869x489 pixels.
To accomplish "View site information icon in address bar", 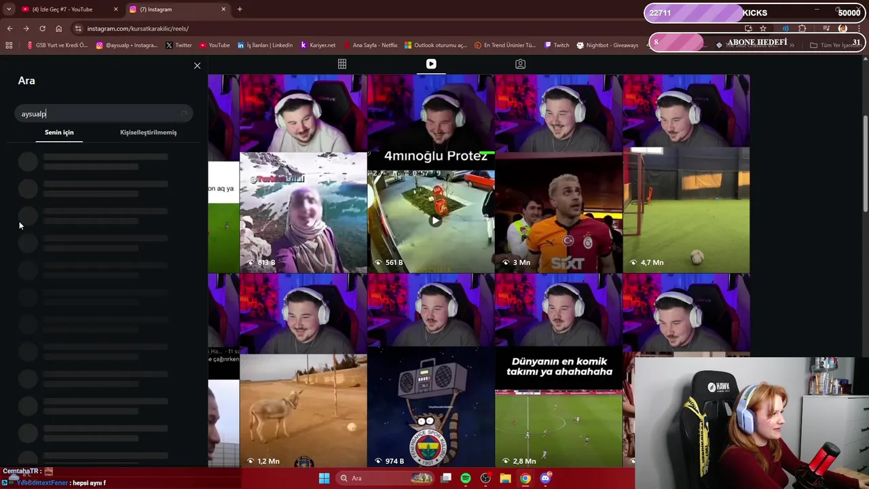I will click(78, 29).
